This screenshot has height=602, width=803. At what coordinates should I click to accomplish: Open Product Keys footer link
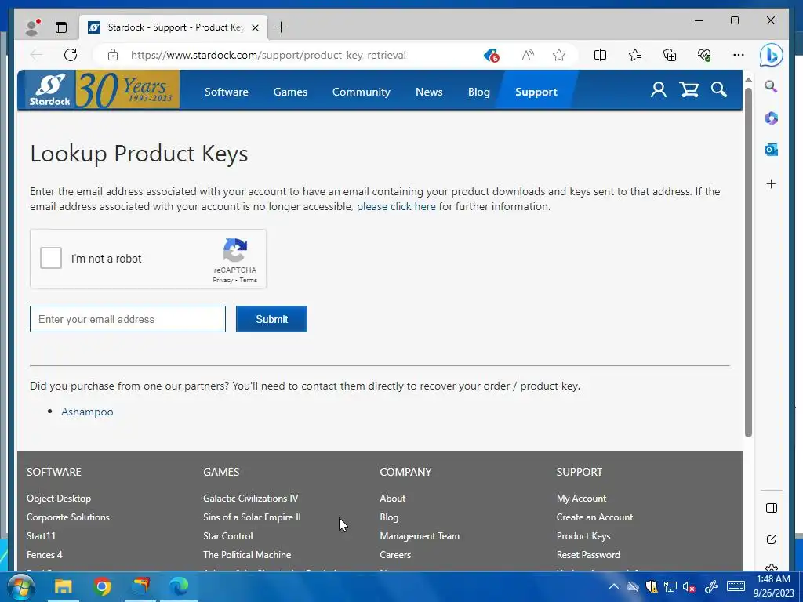[x=583, y=536]
